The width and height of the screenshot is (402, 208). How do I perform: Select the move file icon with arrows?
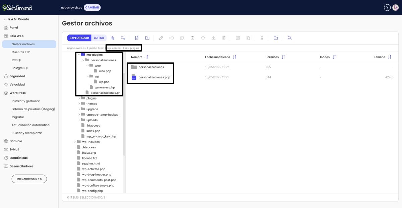point(203,38)
